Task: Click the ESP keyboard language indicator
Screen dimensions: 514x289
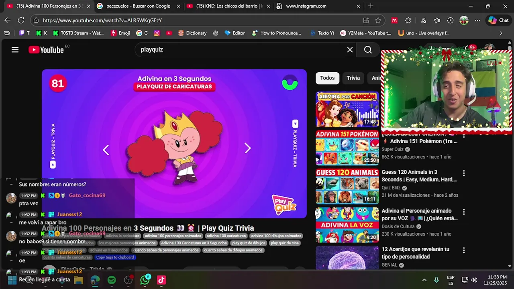Action: pyautogui.click(x=451, y=280)
